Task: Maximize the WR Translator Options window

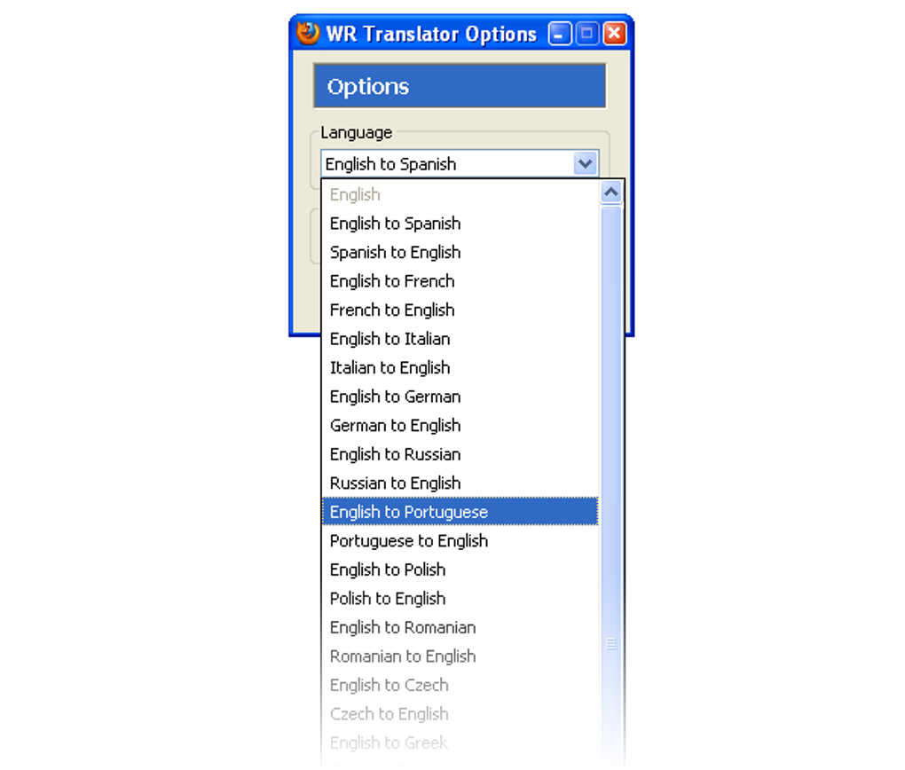Action: (586, 35)
